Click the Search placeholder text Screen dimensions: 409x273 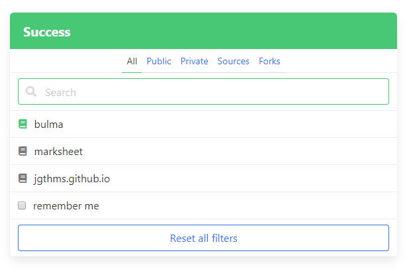point(60,93)
